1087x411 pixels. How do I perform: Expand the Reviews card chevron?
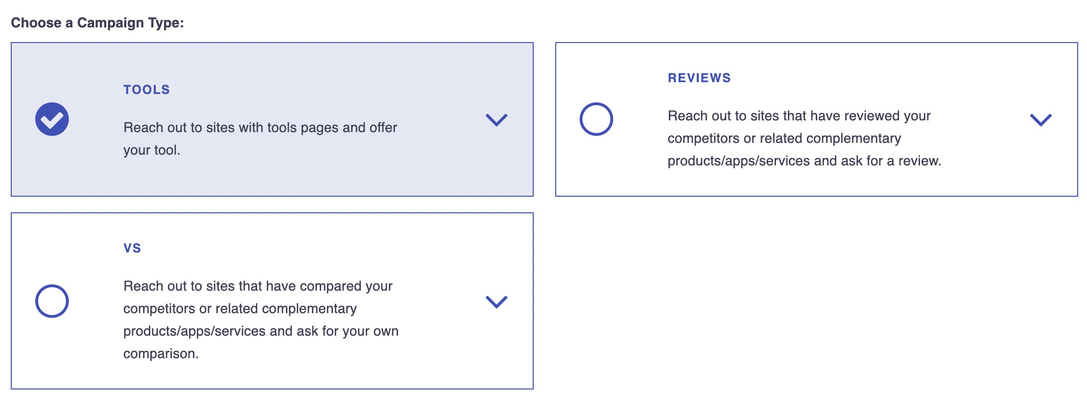[x=1041, y=120]
